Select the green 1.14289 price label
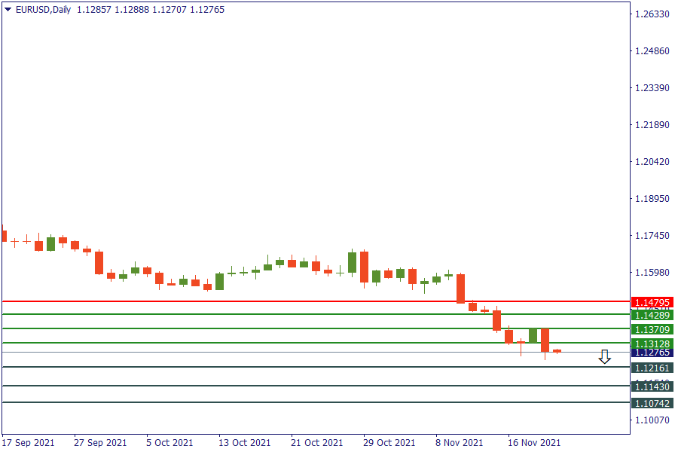 click(x=652, y=316)
